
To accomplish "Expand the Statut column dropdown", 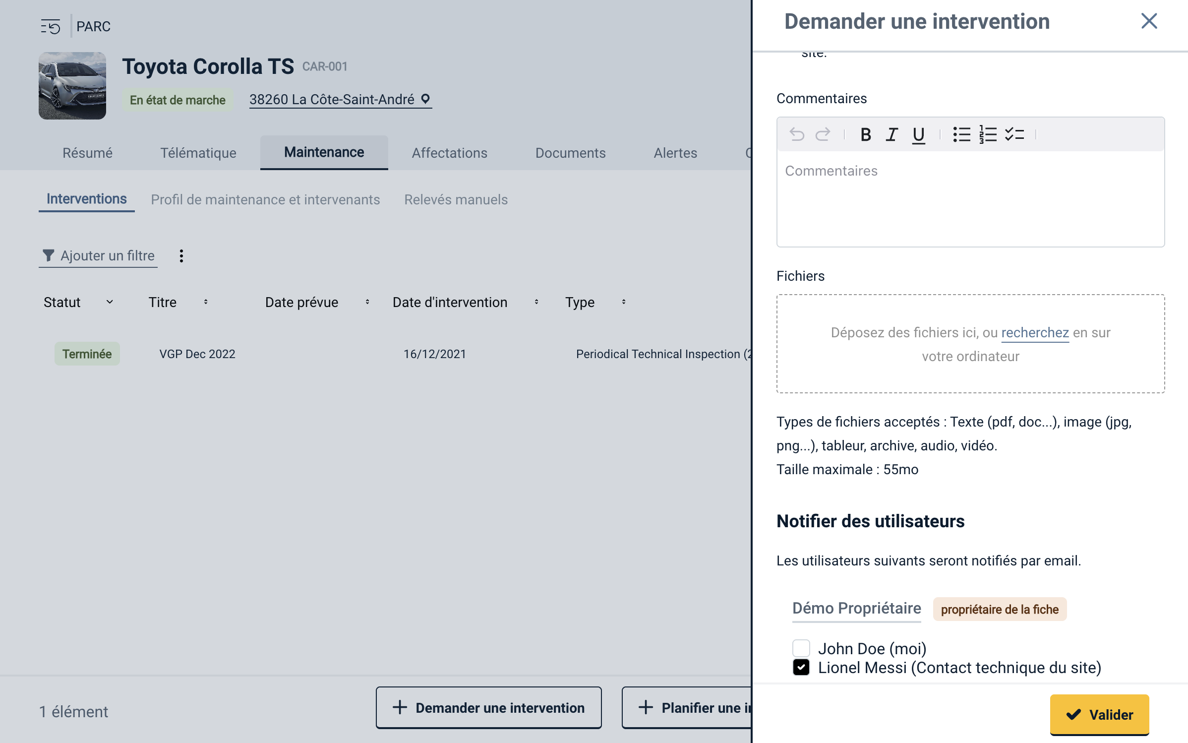I will click(x=110, y=302).
